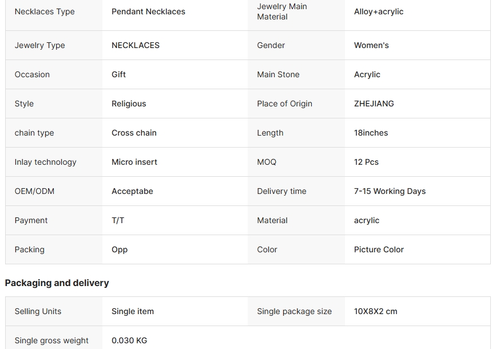Click the 7-15 Working Days value
Screen dimensions: 496x349
coord(390,192)
